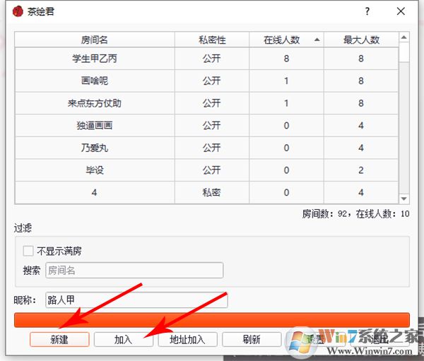Image resolution: width=424 pixels, height=361 pixels.
Task: Sort by 在线人数 column header
Action: [x=286, y=40]
